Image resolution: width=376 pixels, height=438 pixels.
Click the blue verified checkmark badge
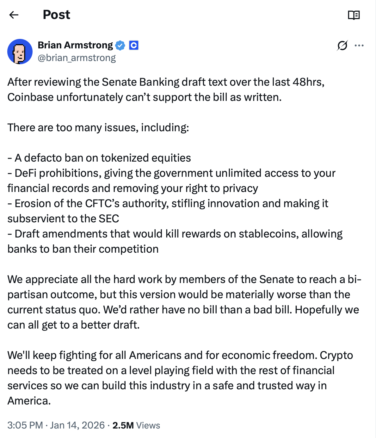pos(120,46)
